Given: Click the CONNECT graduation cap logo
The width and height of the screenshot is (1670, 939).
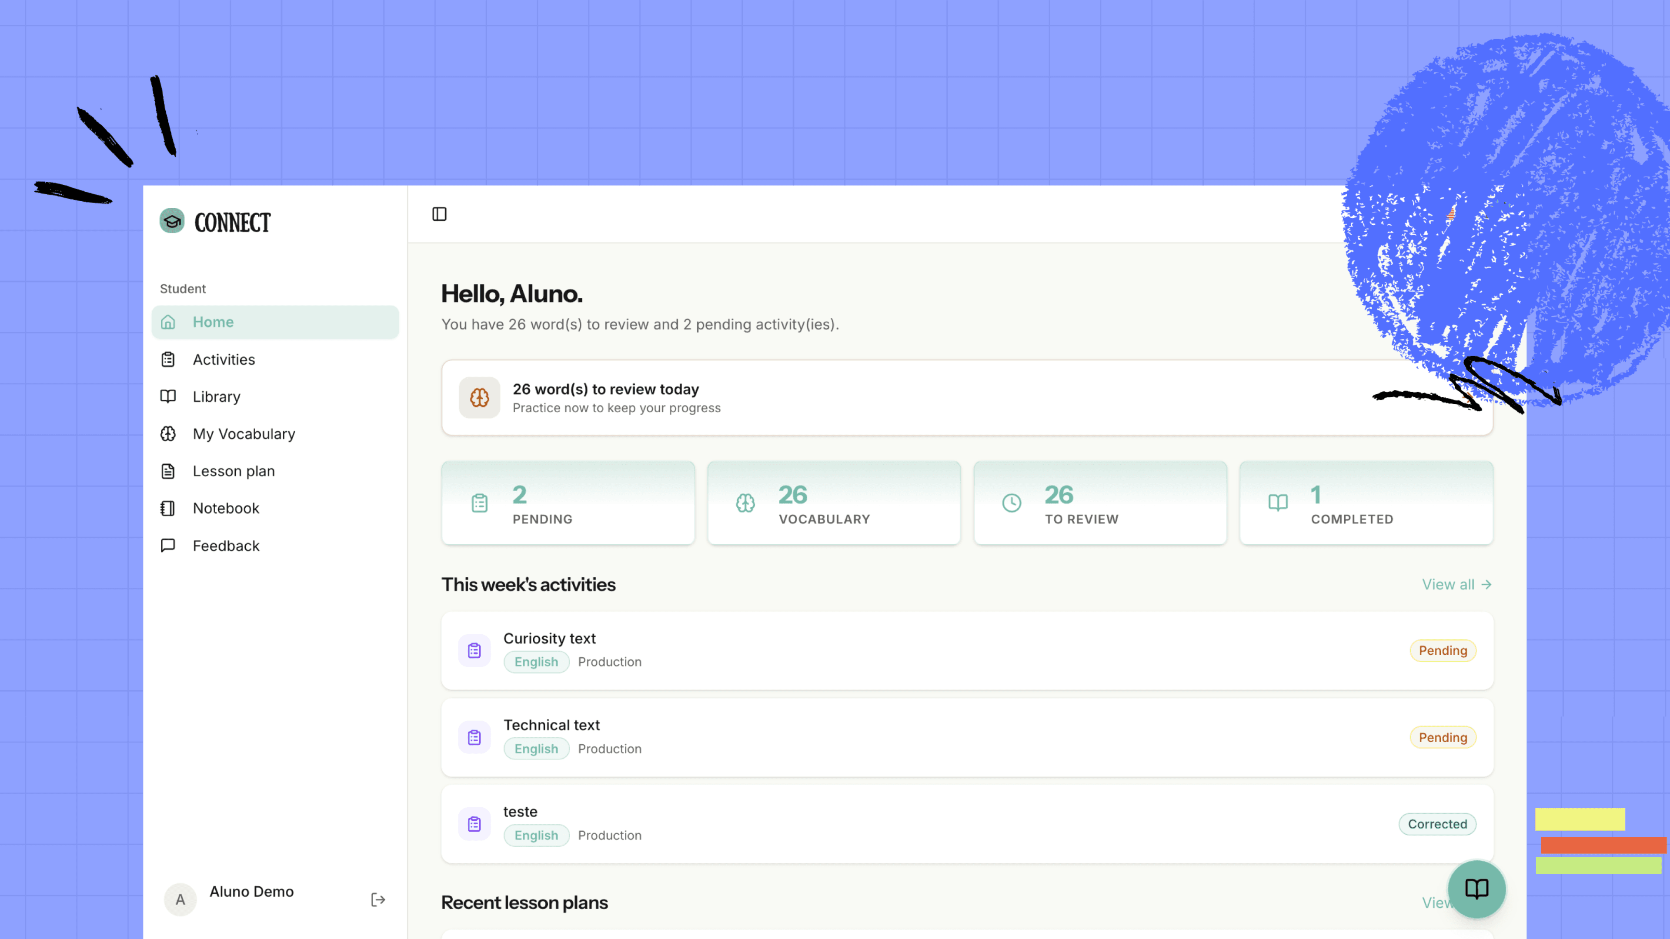Looking at the screenshot, I should click(x=172, y=221).
